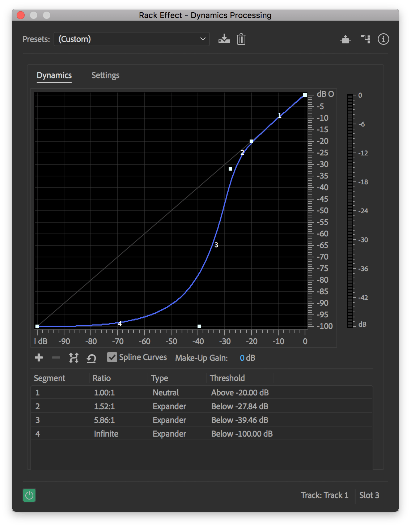The image size is (411, 527).
Task: Switch to the Settings tab
Action: (105, 75)
